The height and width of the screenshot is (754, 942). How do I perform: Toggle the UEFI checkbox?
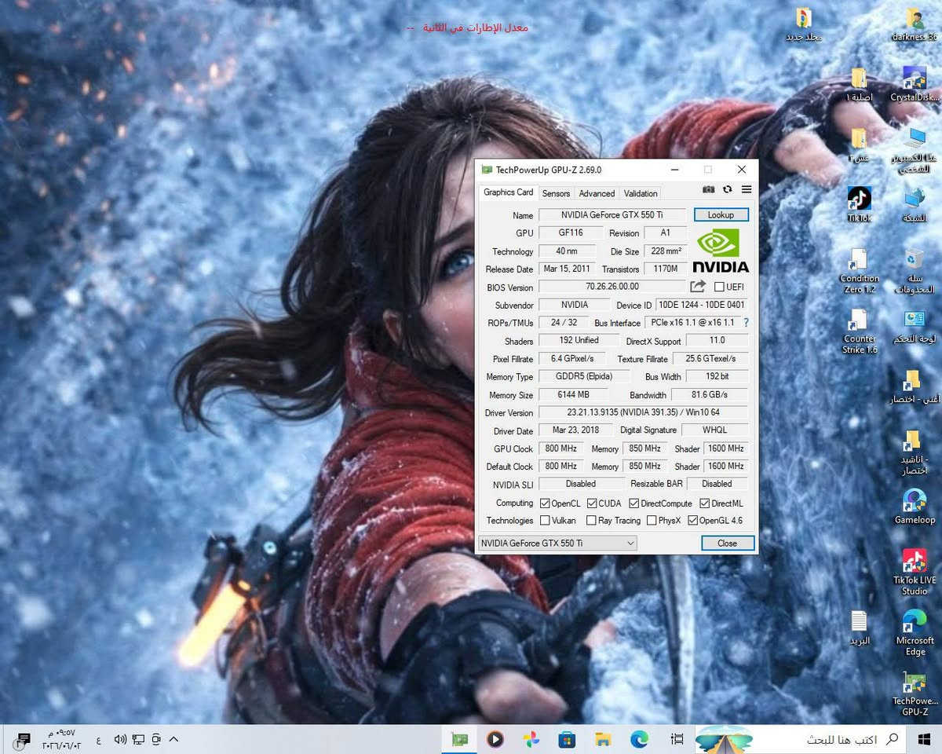point(719,287)
